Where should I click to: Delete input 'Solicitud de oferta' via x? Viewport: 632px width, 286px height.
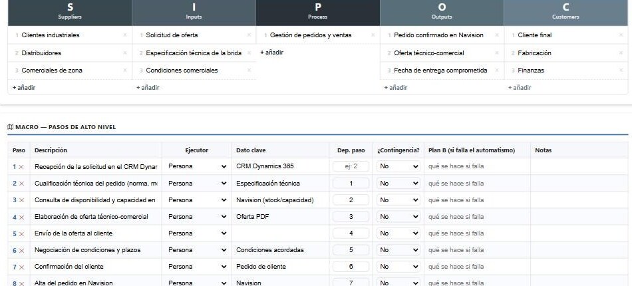[x=249, y=35]
